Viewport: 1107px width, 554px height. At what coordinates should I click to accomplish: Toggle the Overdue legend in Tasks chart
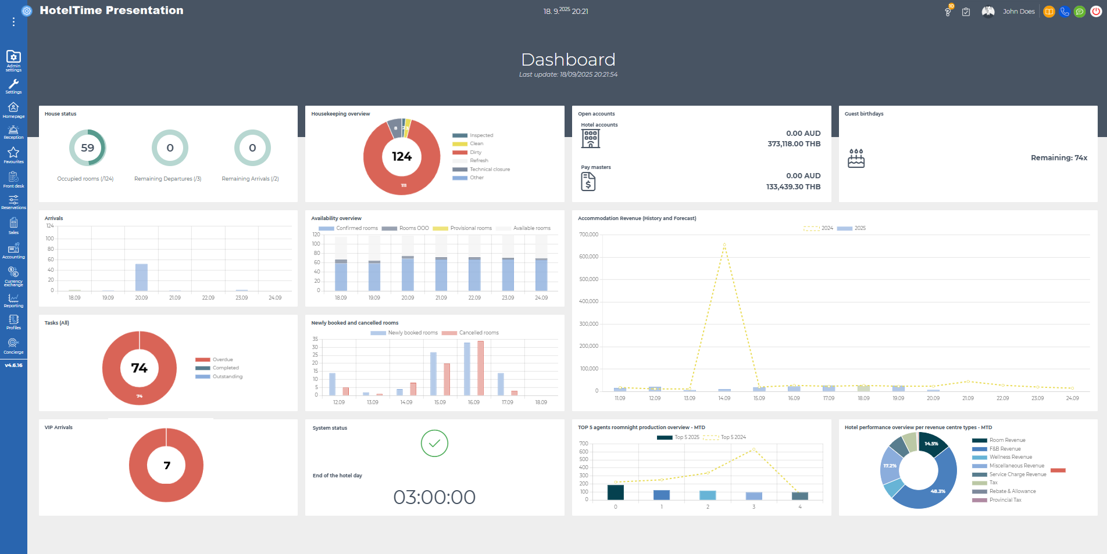(214, 359)
